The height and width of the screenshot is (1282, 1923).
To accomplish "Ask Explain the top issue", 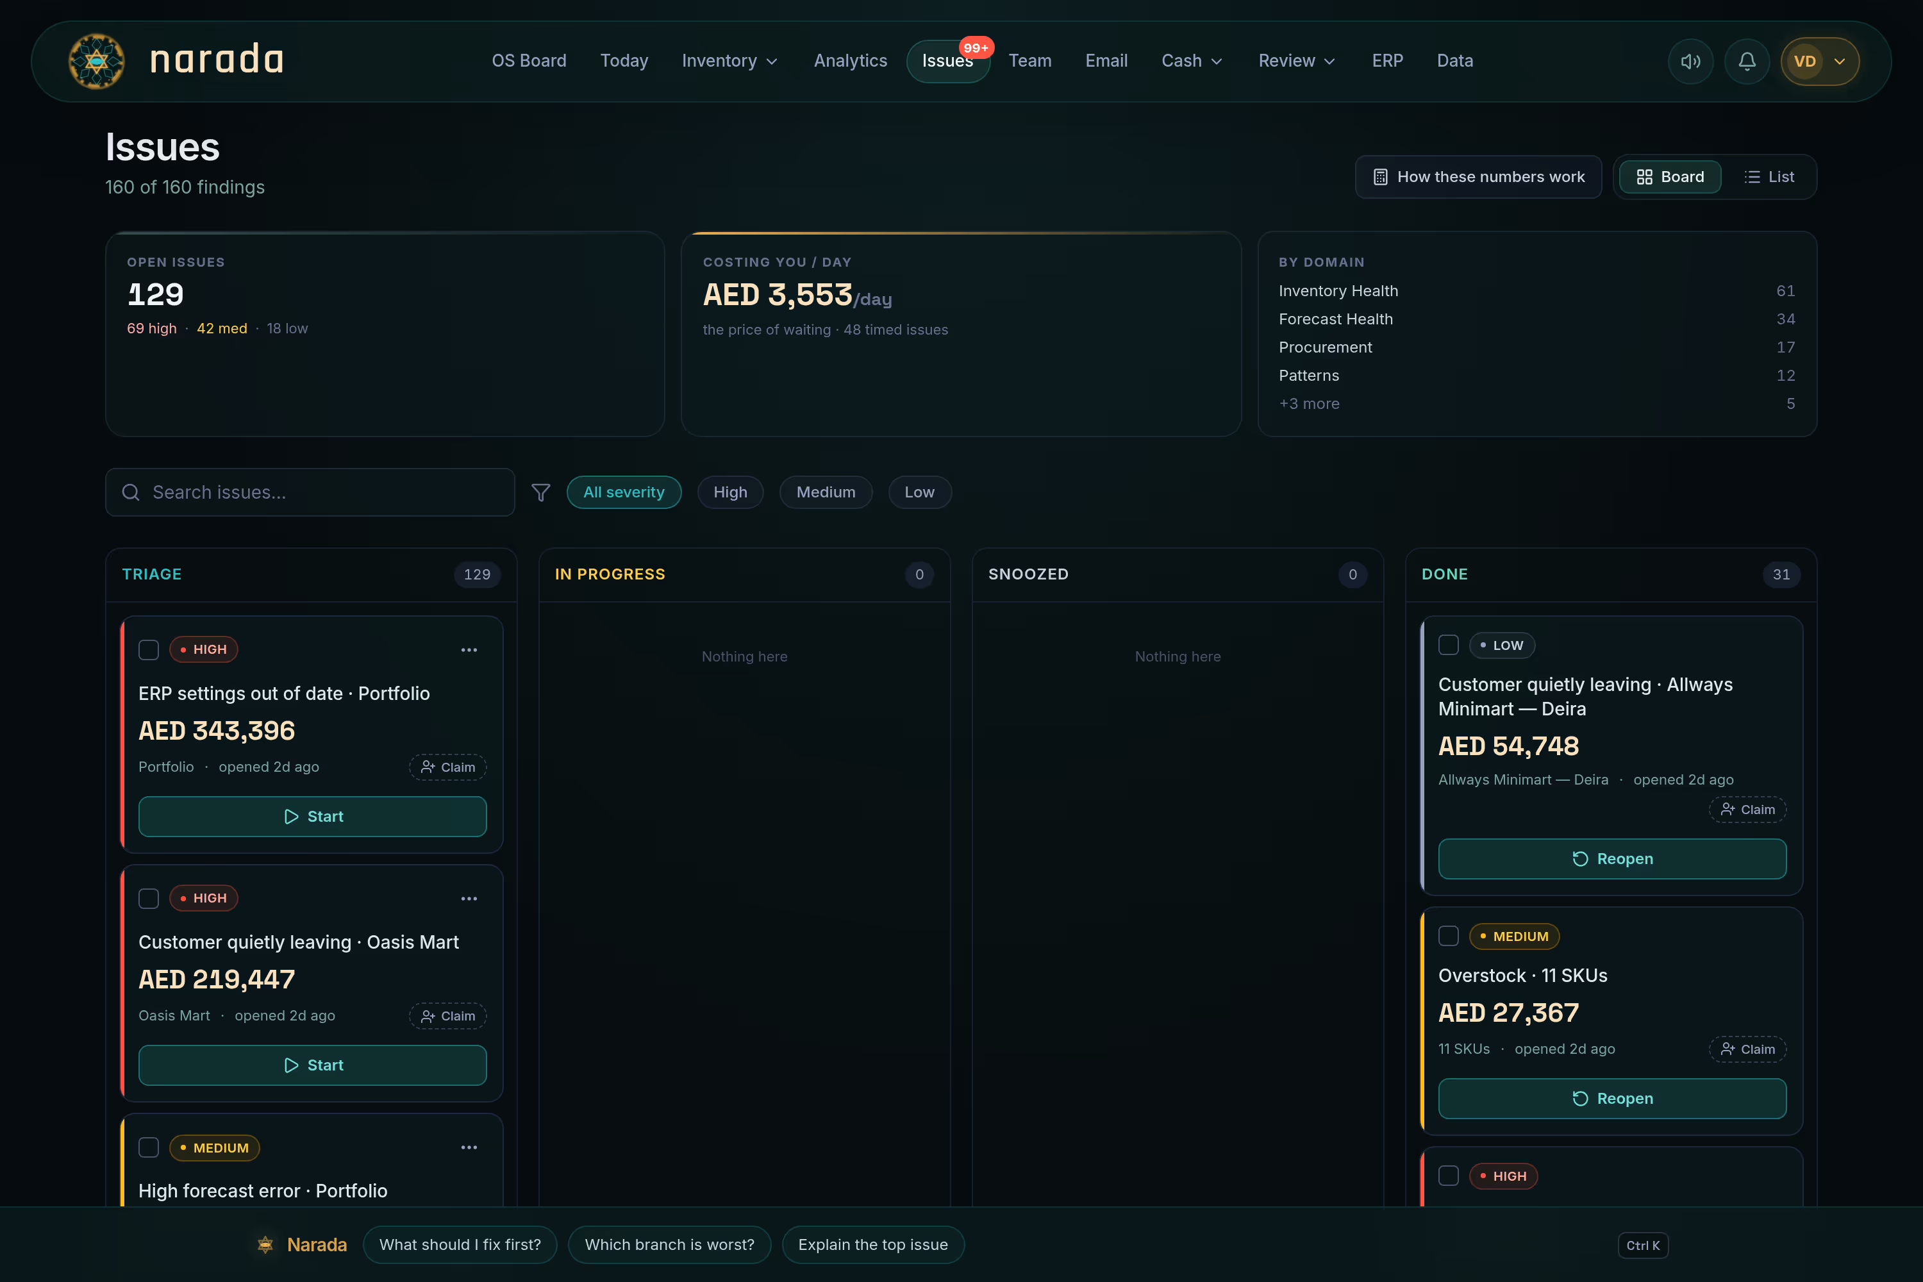I will click(873, 1244).
